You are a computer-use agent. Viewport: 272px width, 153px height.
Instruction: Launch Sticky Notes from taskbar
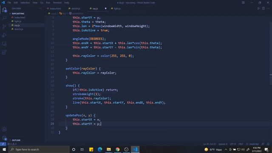[91, 149]
